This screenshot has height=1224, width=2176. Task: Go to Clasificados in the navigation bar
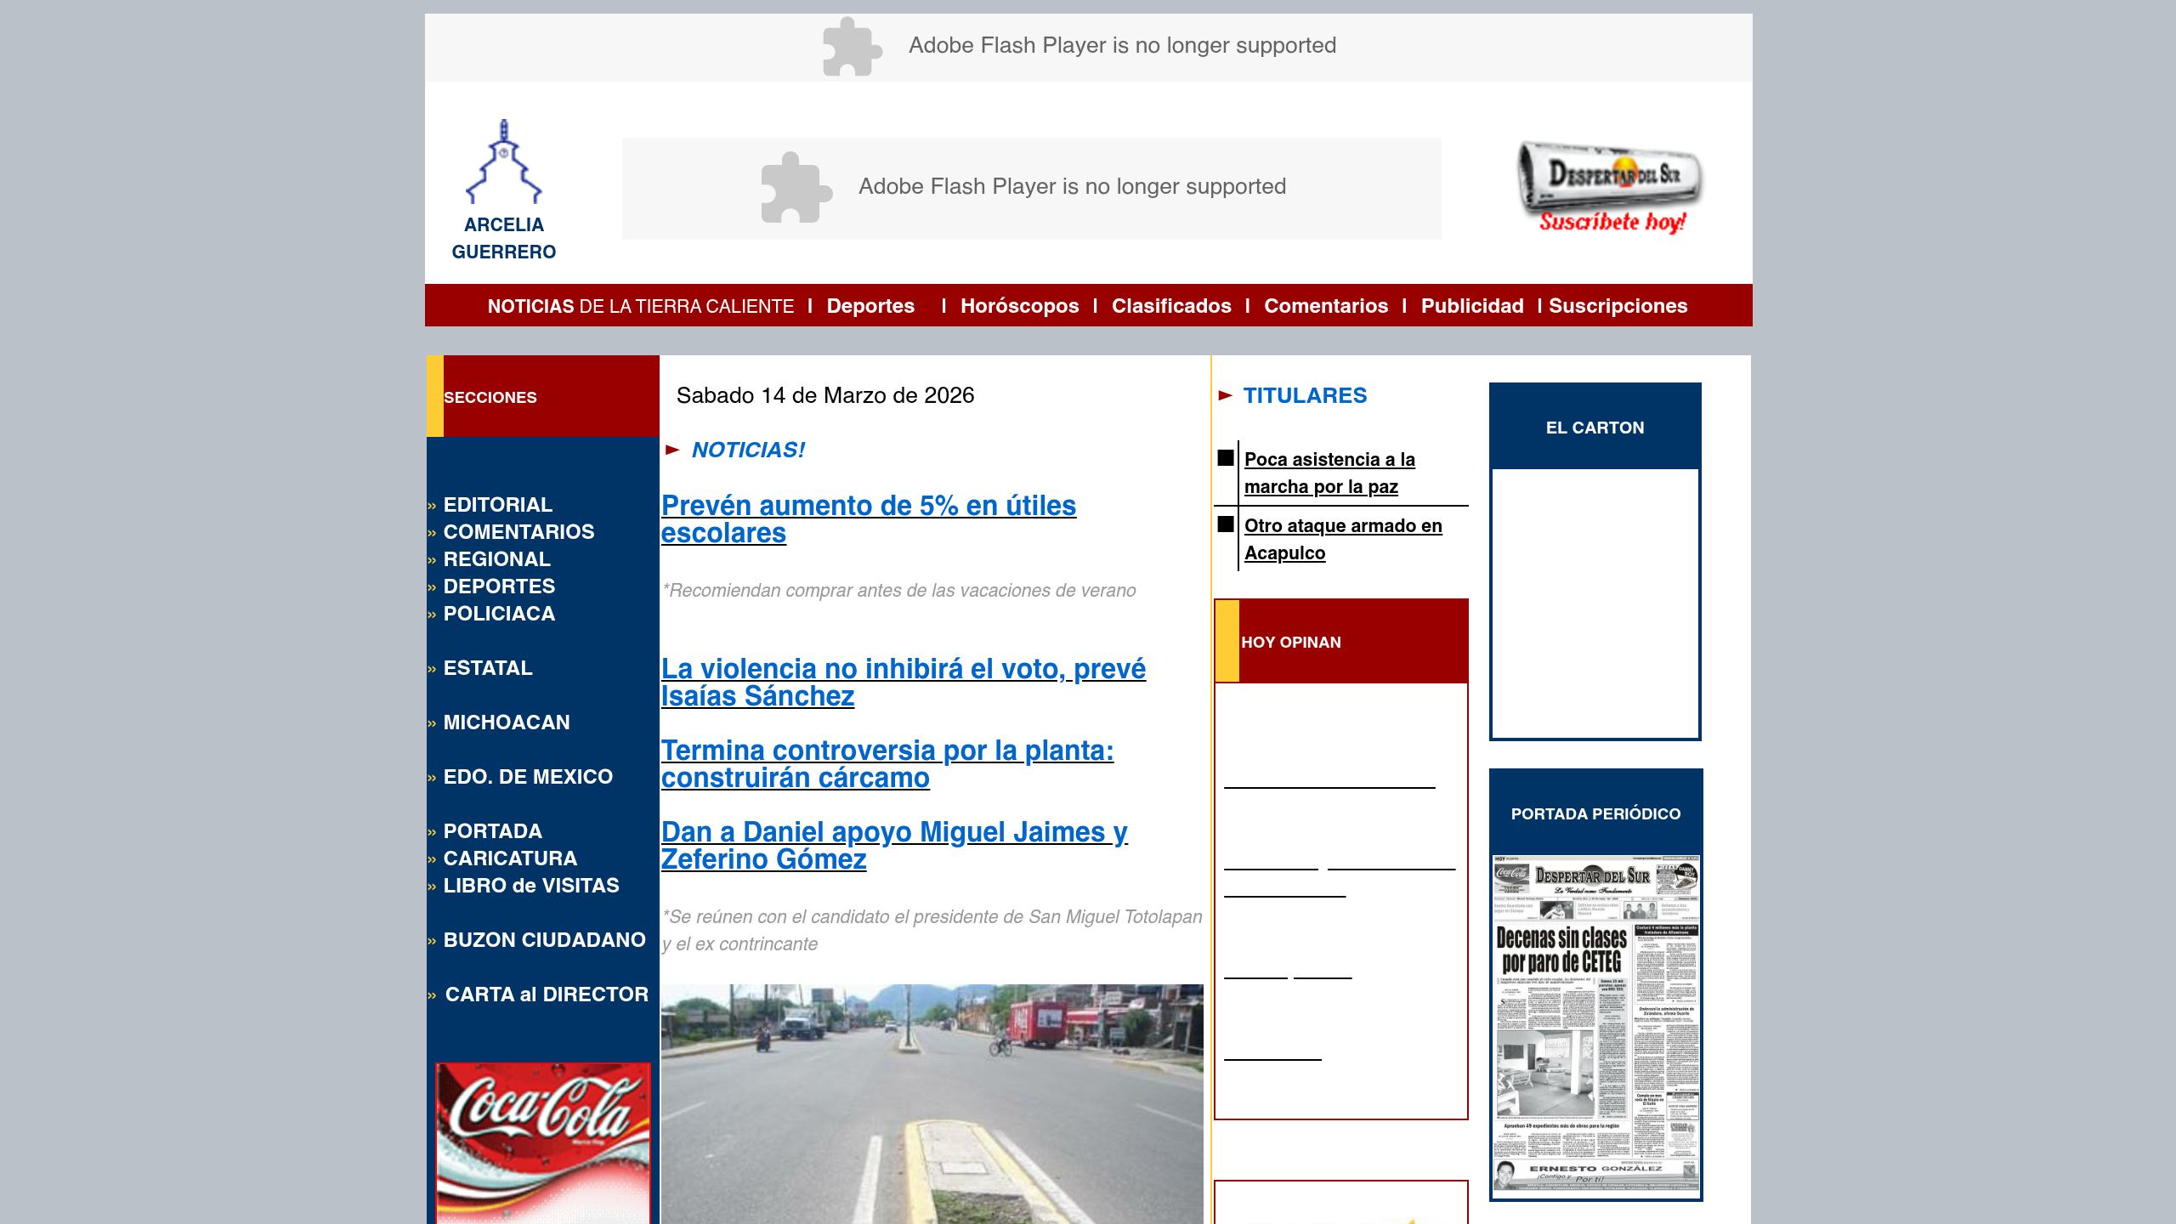pyautogui.click(x=1170, y=306)
